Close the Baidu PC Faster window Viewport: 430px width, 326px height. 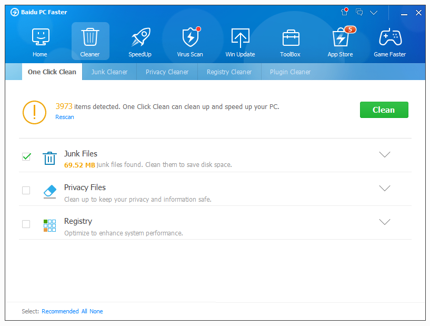[x=418, y=13]
